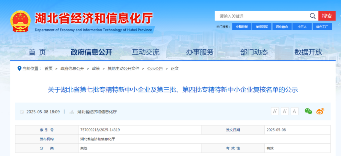Switch to 政府信息公开 navigation tab

tap(91, 52)
